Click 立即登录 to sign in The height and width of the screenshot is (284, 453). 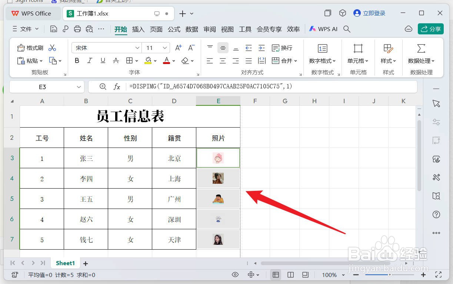370,13
